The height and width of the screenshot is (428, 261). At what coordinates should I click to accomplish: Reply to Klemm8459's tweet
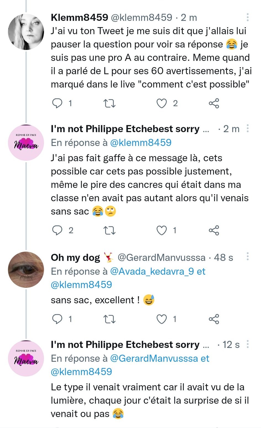coord(57,103)
